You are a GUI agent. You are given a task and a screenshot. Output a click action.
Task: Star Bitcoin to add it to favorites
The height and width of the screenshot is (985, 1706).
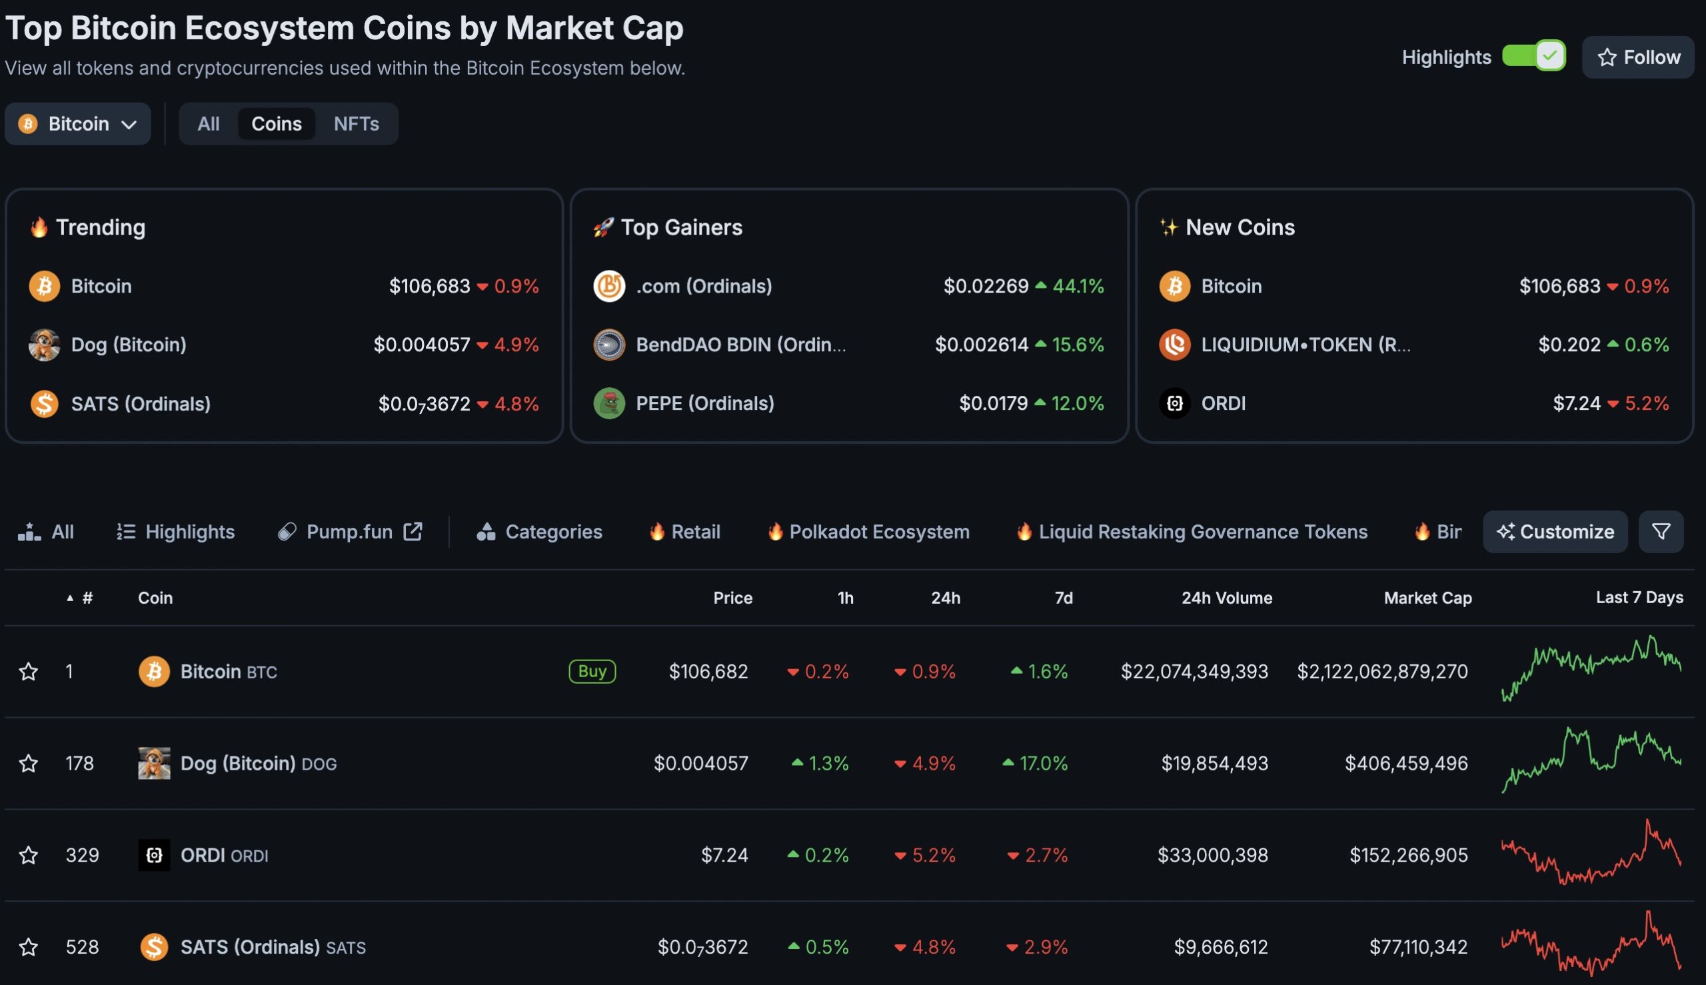[29, 671]
